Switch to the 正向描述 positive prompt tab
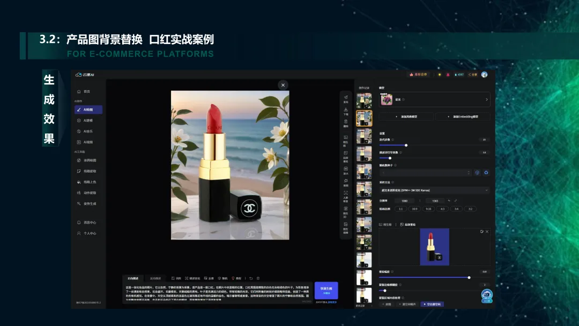579x326 pixels. pos(133,278)
